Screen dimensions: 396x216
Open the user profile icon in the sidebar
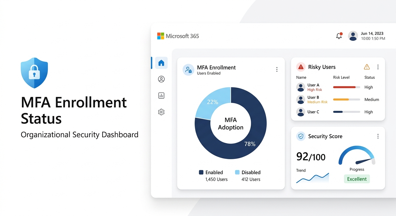pos(161,79)
